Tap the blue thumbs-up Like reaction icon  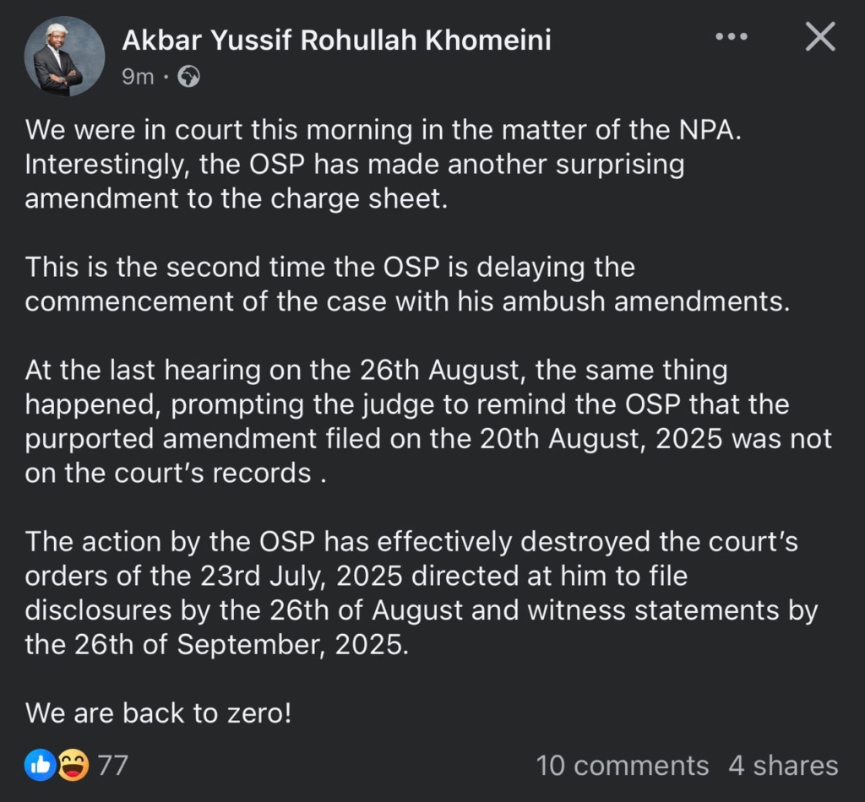42,766
